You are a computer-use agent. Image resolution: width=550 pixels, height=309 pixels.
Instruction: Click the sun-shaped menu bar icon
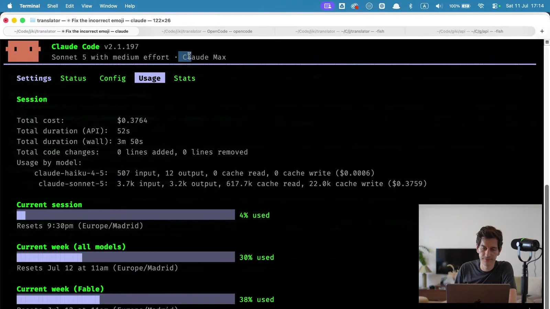click(382, 6)
